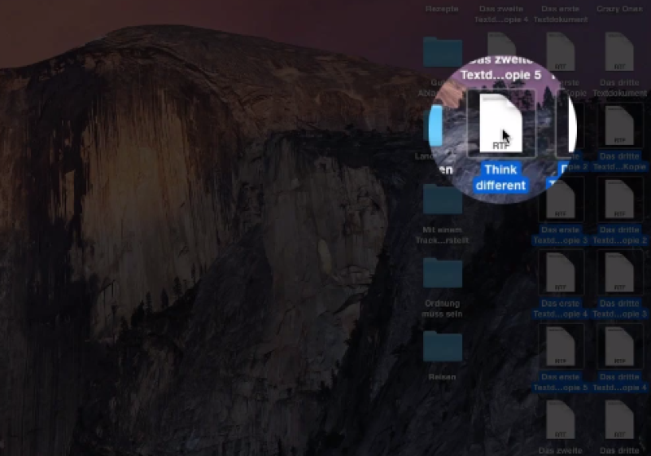Select the Think different RTF file icon

500,124
